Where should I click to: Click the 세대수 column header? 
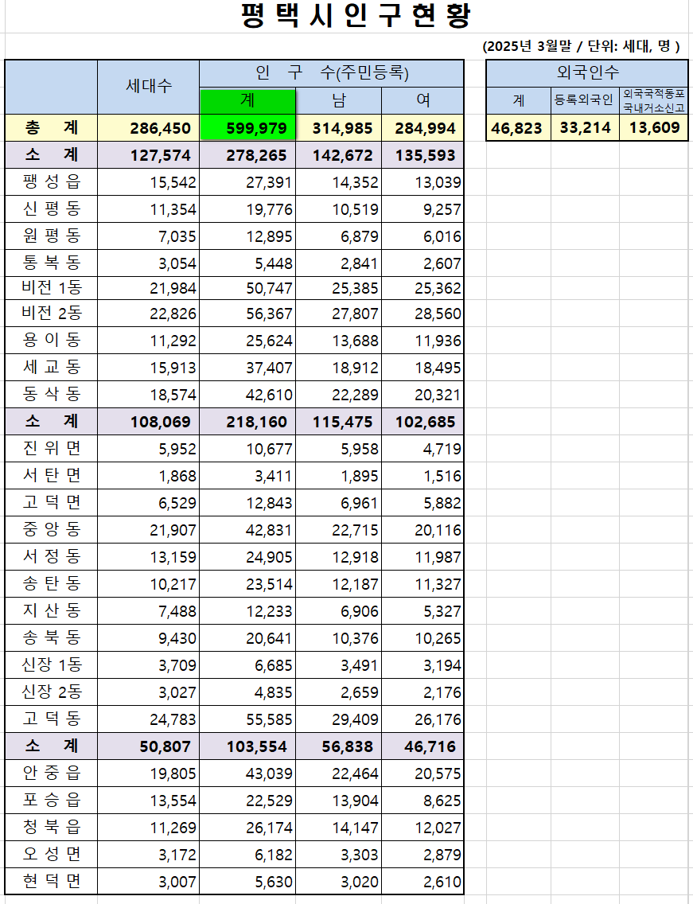148,87
